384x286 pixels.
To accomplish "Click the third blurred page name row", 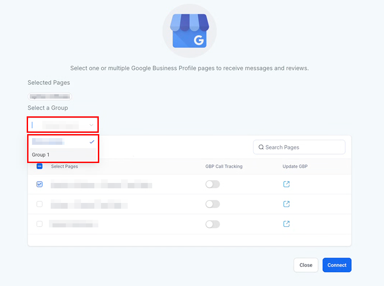I will pos(74,224).
